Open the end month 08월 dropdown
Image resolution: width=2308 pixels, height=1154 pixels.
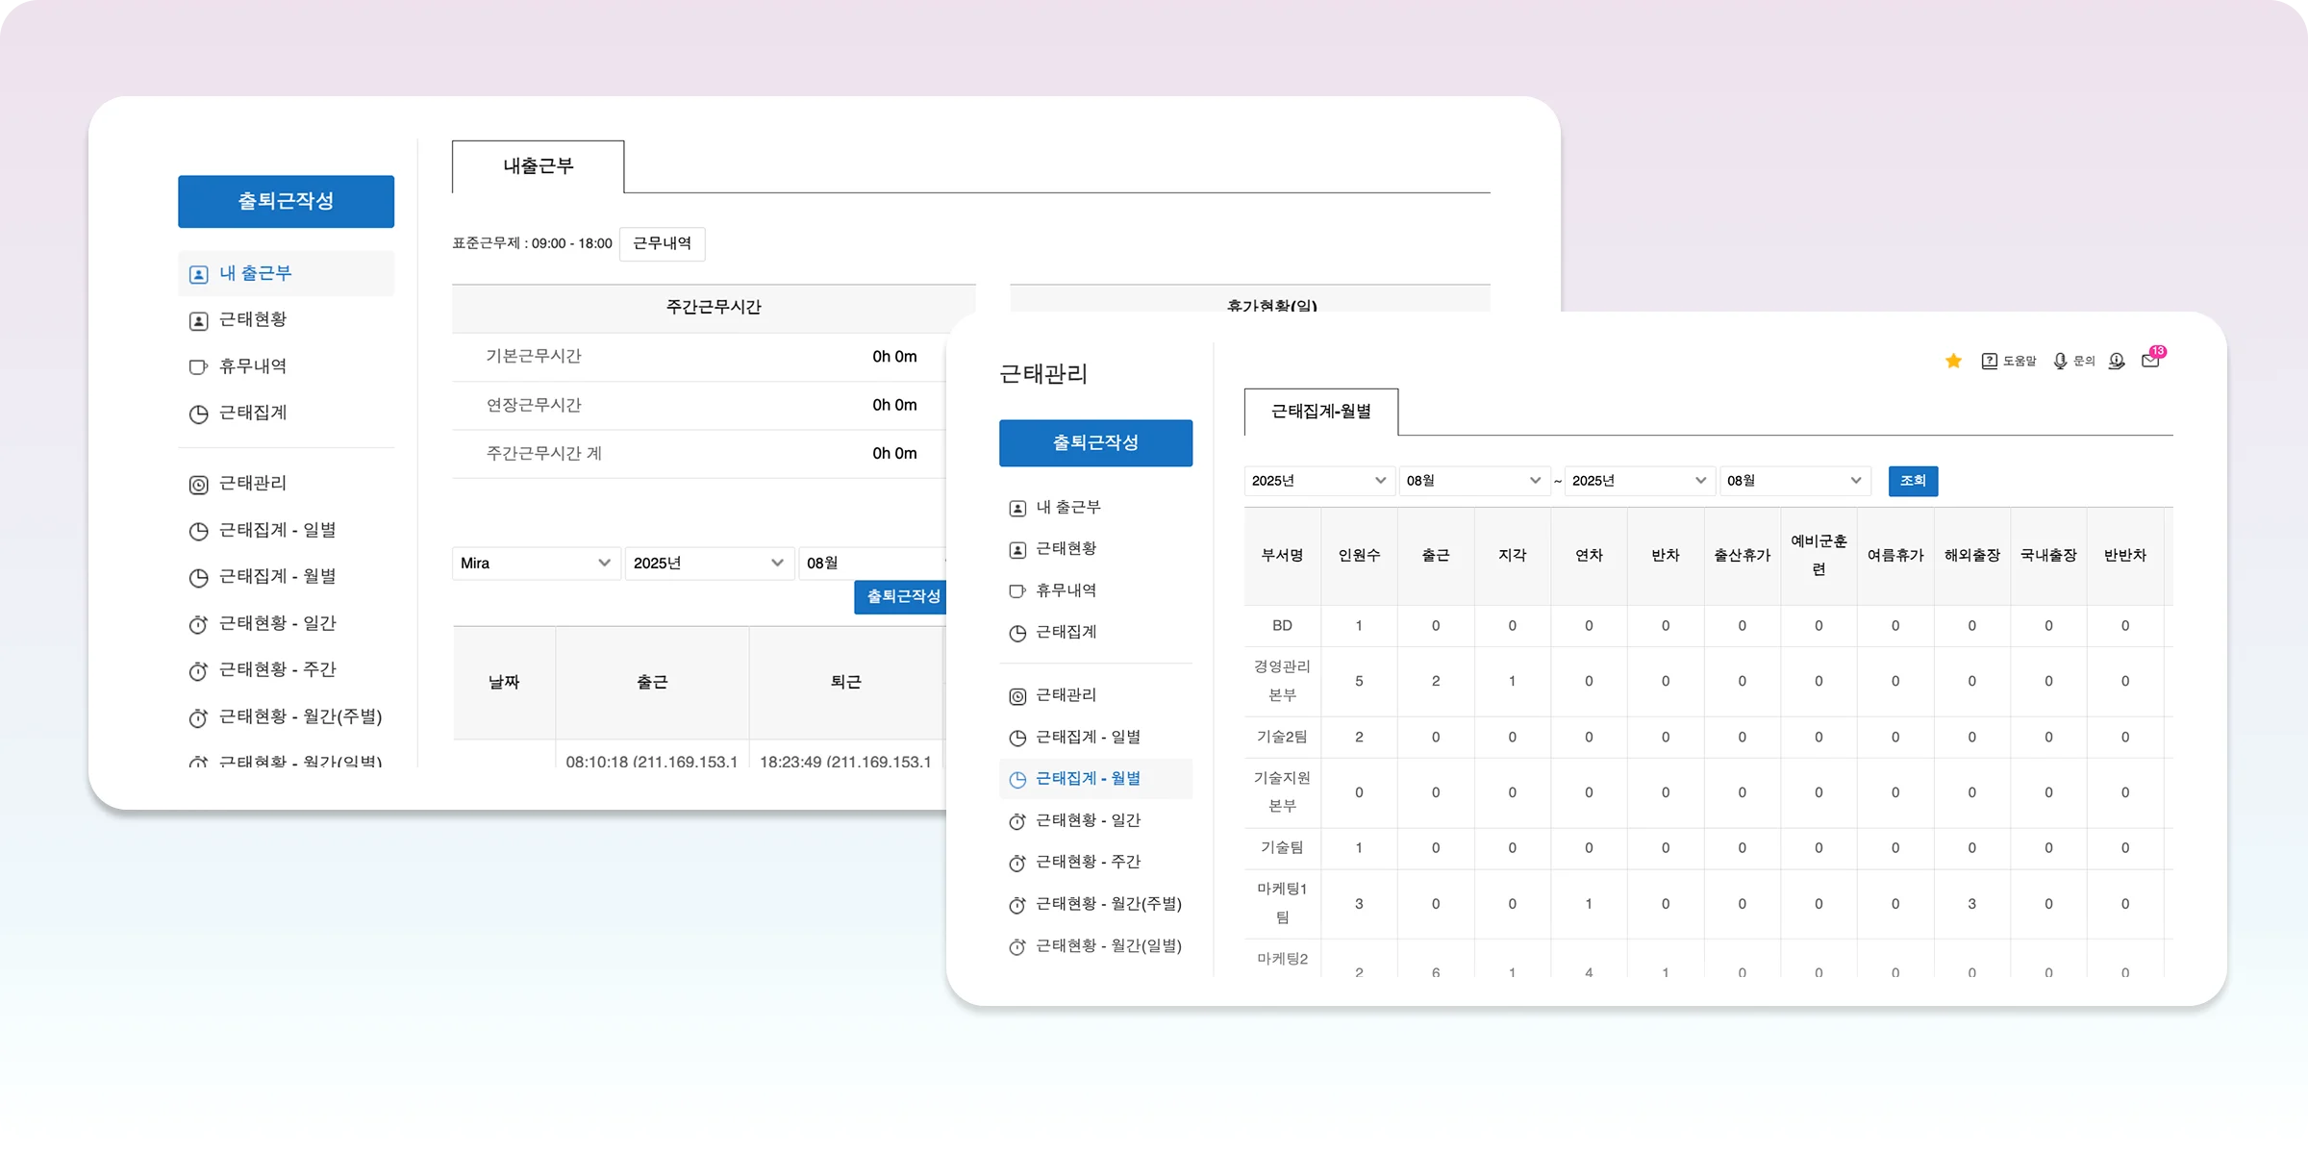1794,481
